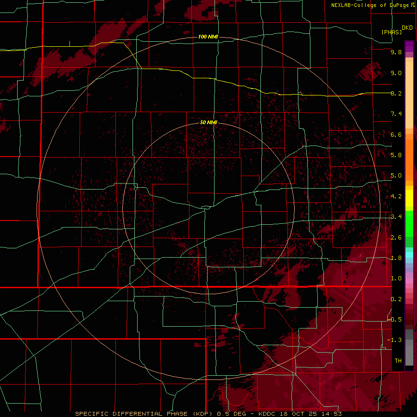Select the 9.8 legend value
417x417 pixels.
396,52
